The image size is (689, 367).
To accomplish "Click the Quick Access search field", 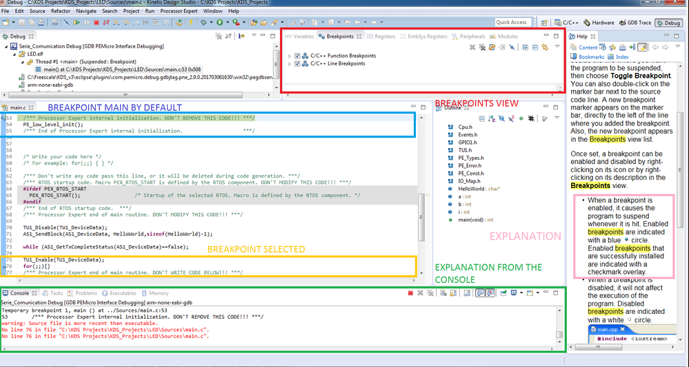I will point(513,22).
